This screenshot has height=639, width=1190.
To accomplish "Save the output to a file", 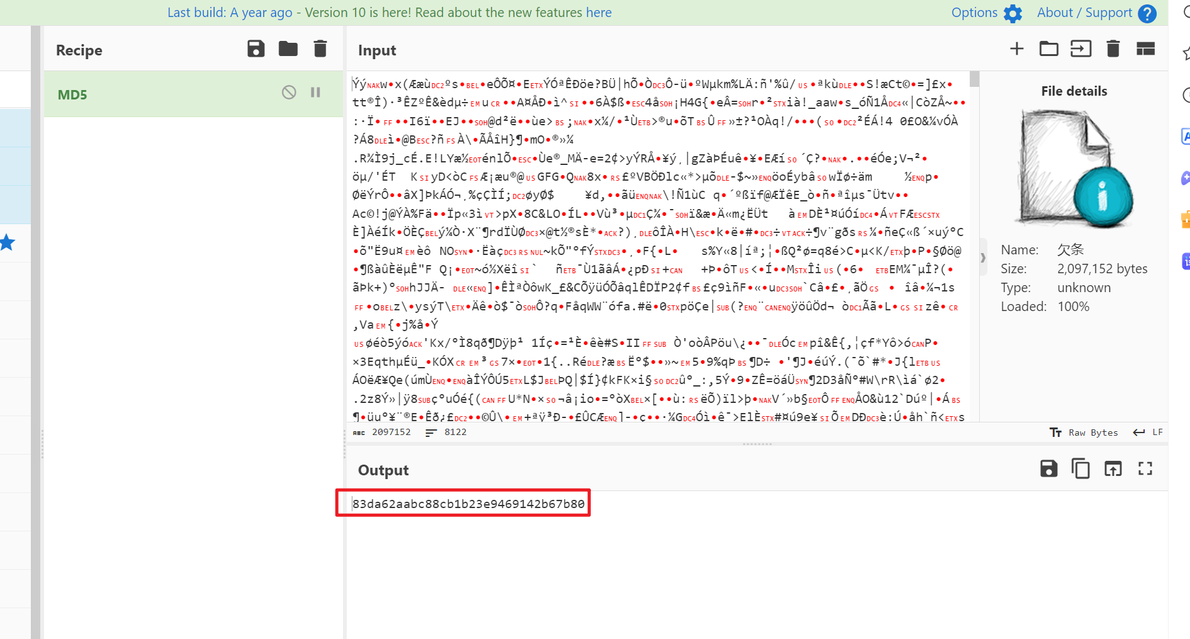I will coord(1049,469).
